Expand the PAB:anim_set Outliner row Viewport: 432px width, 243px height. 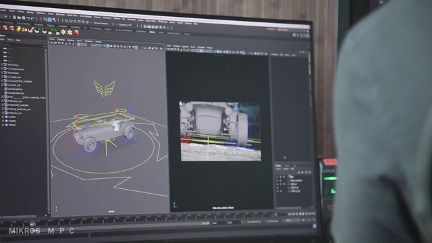tap(3, 101)
